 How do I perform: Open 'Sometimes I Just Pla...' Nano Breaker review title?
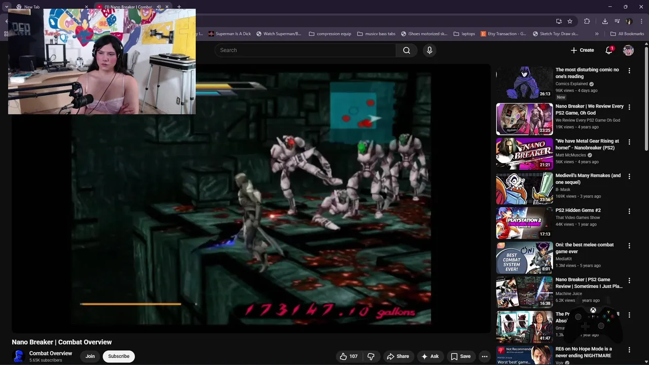tap(589, 283)
